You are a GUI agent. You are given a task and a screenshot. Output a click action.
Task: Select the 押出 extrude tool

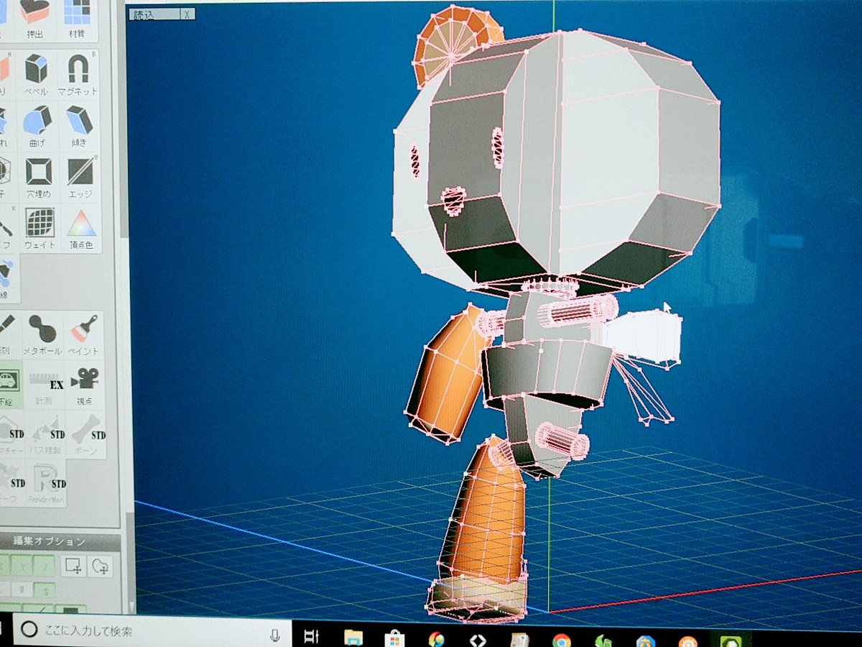pyautogui.click(x=37, y=19)
